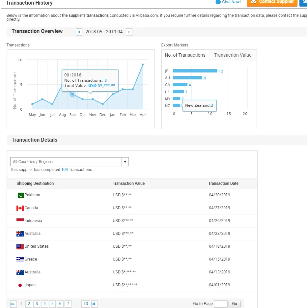The width and height of the screenshot is (307, 308).
Task: Click the JP bar in Export Markets
Action: [x=195, y=71]
